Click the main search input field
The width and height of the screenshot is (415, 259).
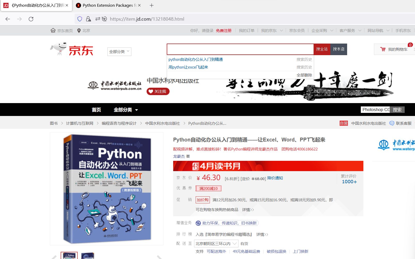240,49
